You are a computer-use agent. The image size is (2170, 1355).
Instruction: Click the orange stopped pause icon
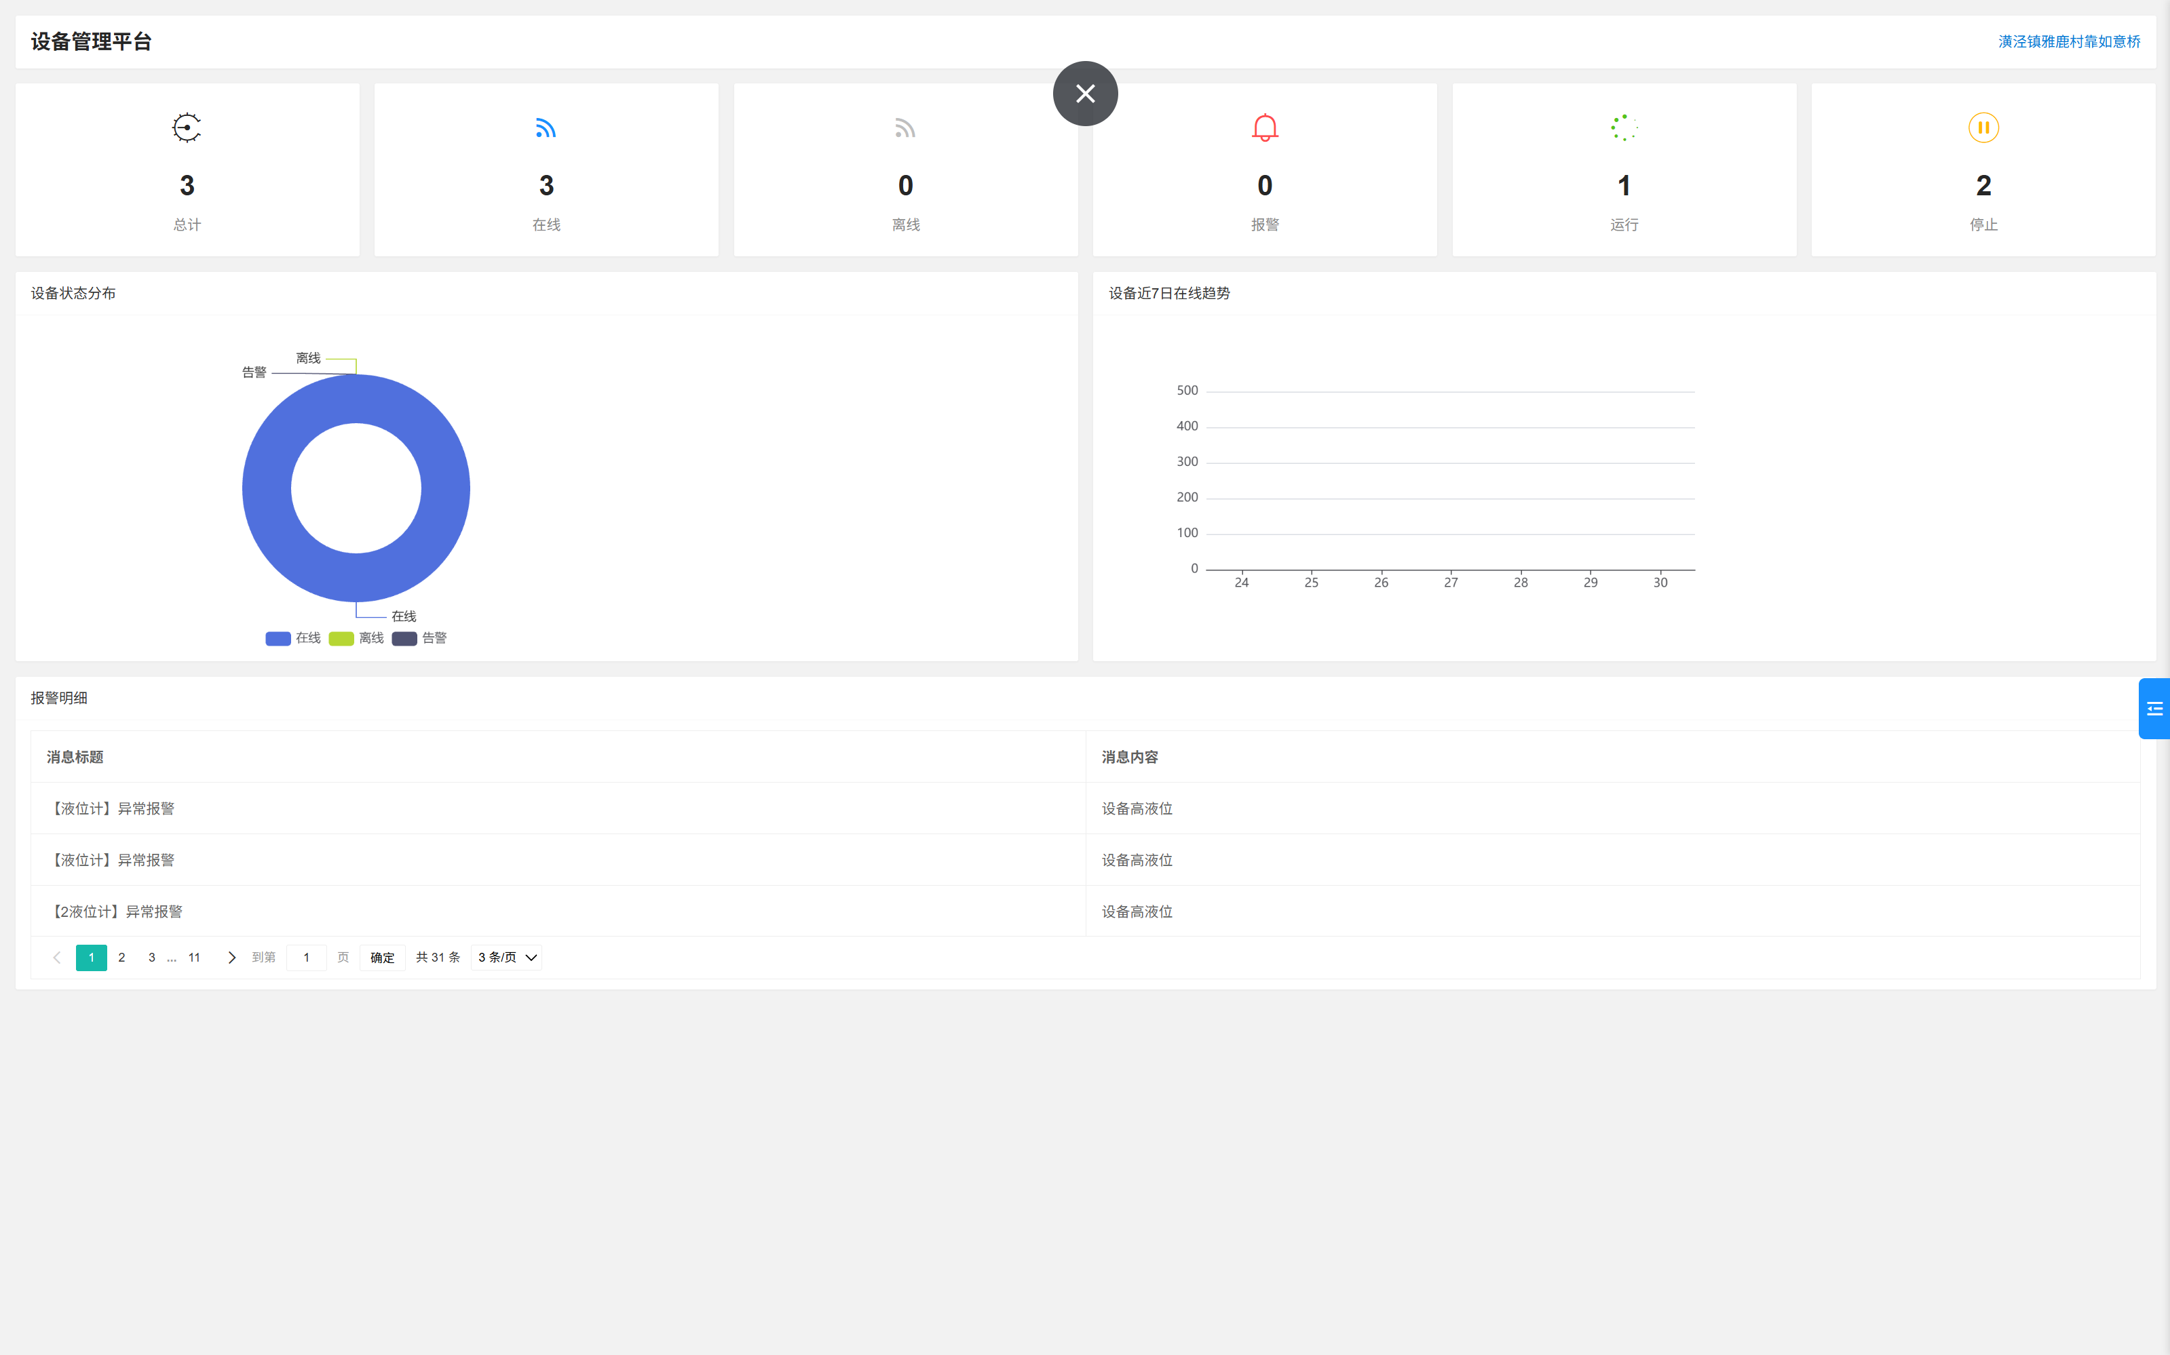point(1983,128)
